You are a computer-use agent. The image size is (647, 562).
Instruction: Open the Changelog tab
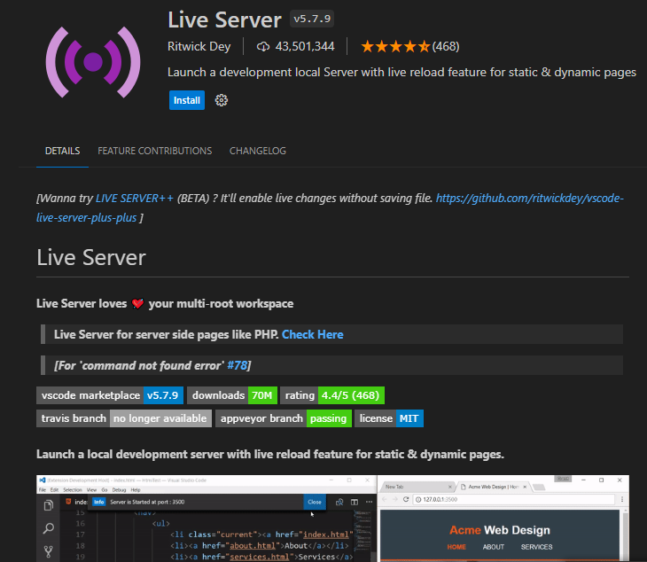pos(258,151)
